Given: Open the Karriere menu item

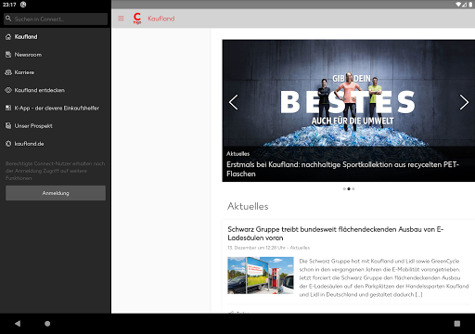Looking at the screenshot, I should (x=56, y=72).
